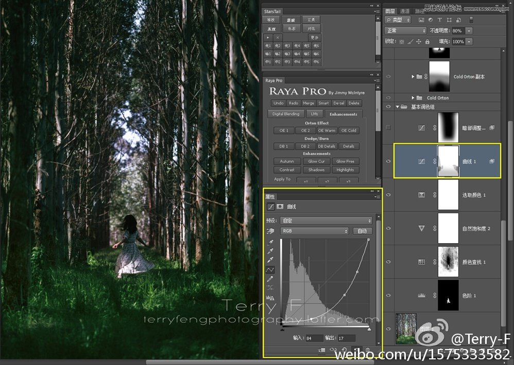This screenshot has width=514, height=365.
Task: Hide the 基本调色组 group
Action: click(388, 106)
